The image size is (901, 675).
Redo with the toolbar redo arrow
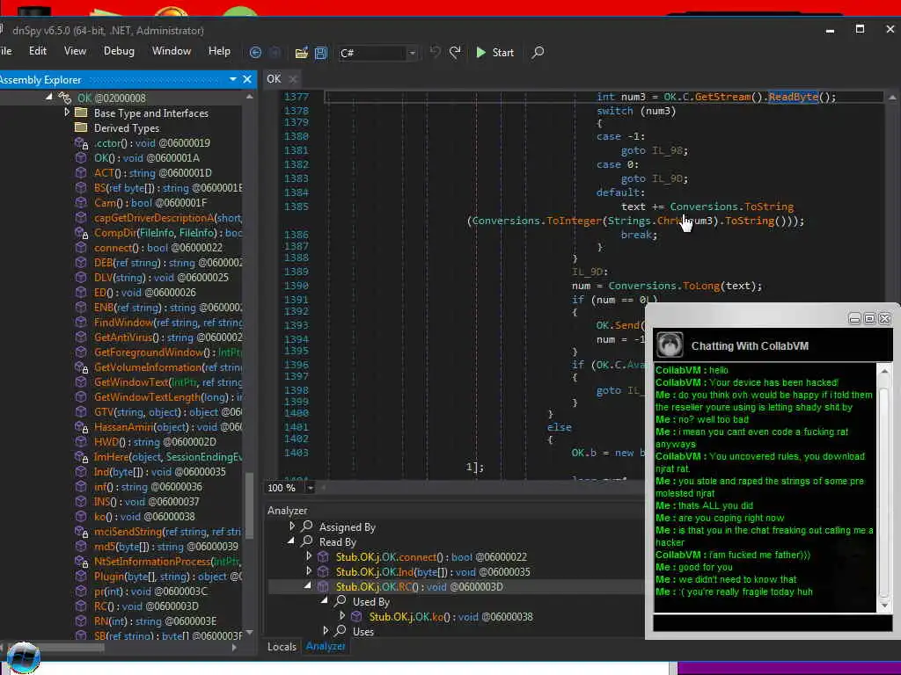[x=455, y=52]
